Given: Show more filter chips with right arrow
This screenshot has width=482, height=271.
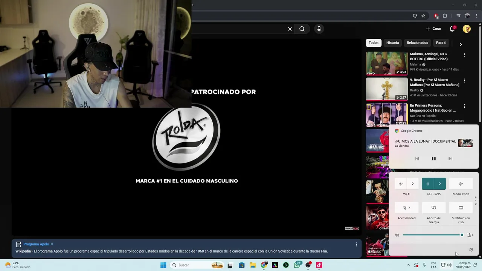Looking at the screenshot, I should 460,44.
